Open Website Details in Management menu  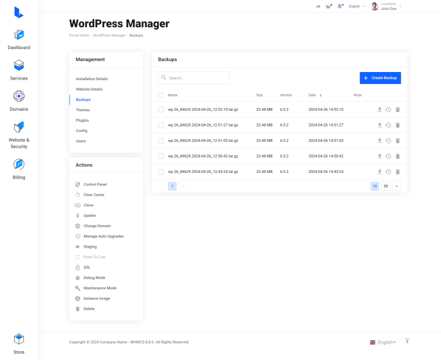tap(89, 89)
